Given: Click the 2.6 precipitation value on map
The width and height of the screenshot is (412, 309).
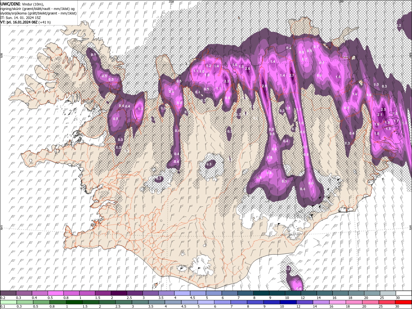Looking at the screenshot, I should coord(248,69).
